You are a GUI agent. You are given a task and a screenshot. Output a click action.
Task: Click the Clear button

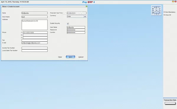tap(60, 57)
